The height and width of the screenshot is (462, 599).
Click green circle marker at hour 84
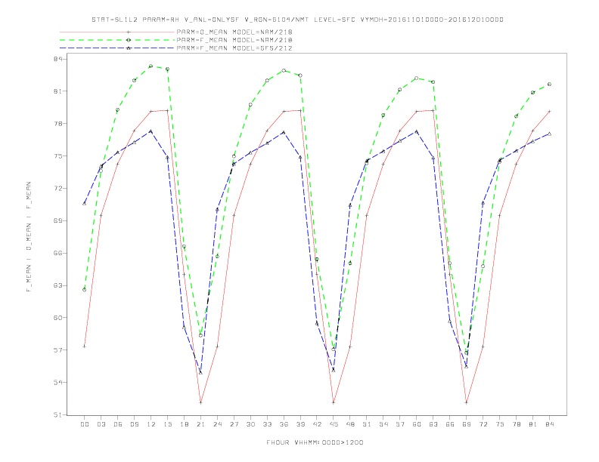click(549, 85)
